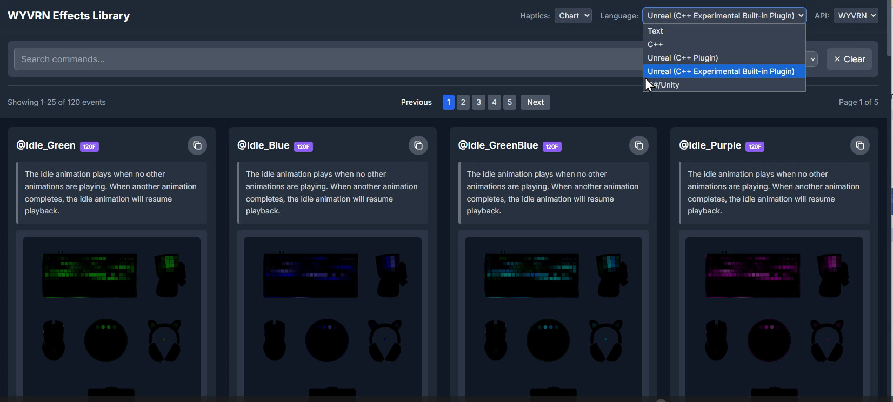The image size is (893, 402).
Task: Click the @Idle_Green keyboard preview thumbnail
Action: 90,275
